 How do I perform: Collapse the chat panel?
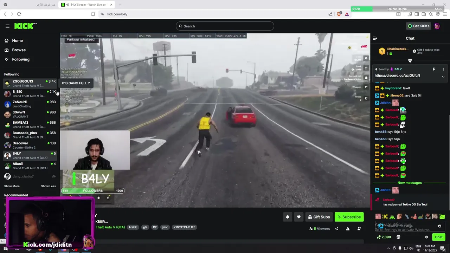tap(375, 38)
